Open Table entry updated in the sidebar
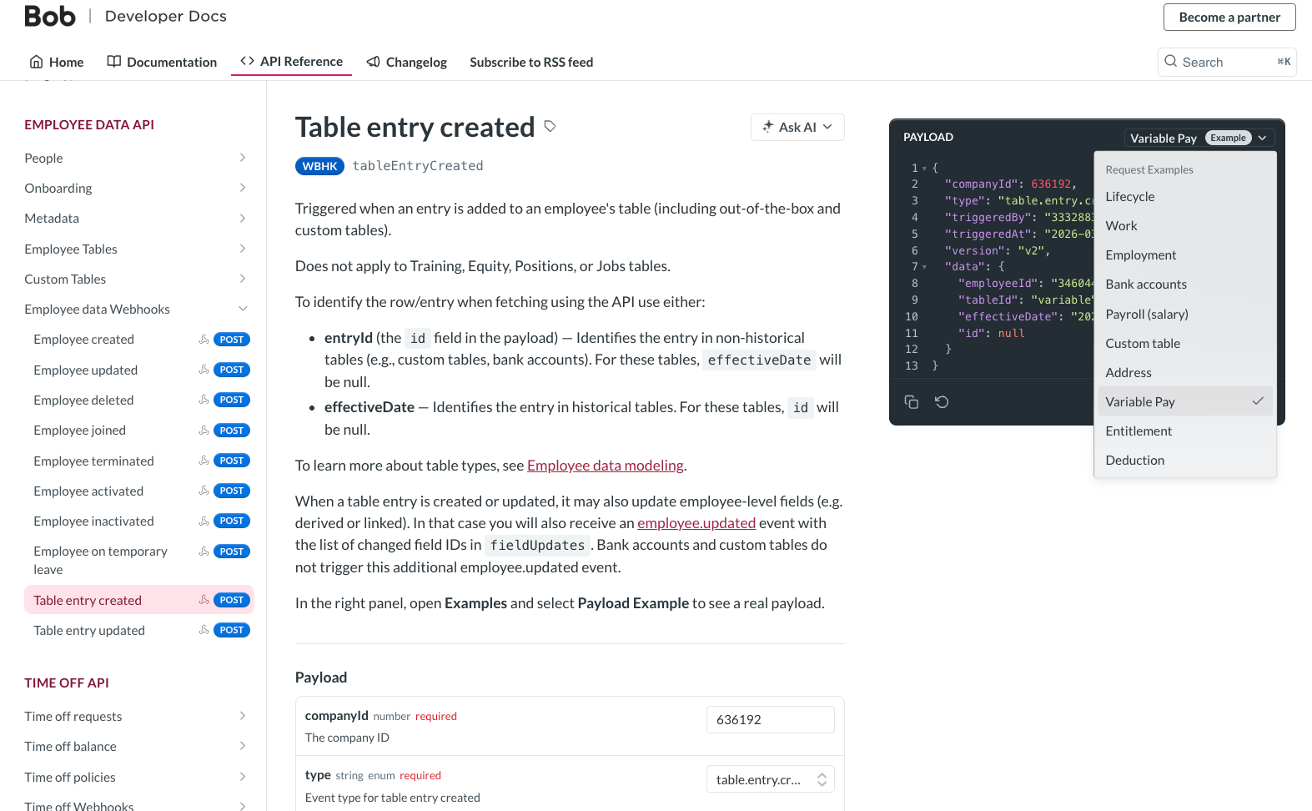The height and width of the screenshot is (811, 1312). [89, 630]
